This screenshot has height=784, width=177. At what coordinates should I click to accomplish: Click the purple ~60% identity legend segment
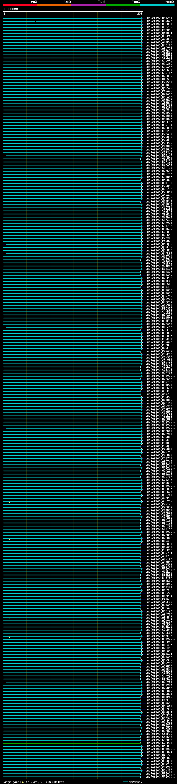click(x=89, y=5)
